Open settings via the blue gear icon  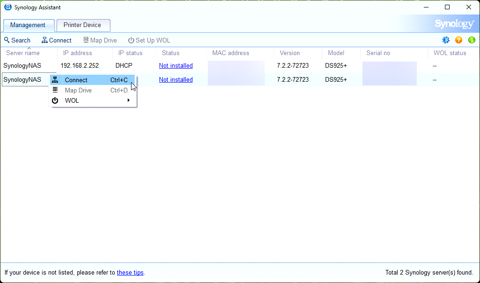click(446, 40)
